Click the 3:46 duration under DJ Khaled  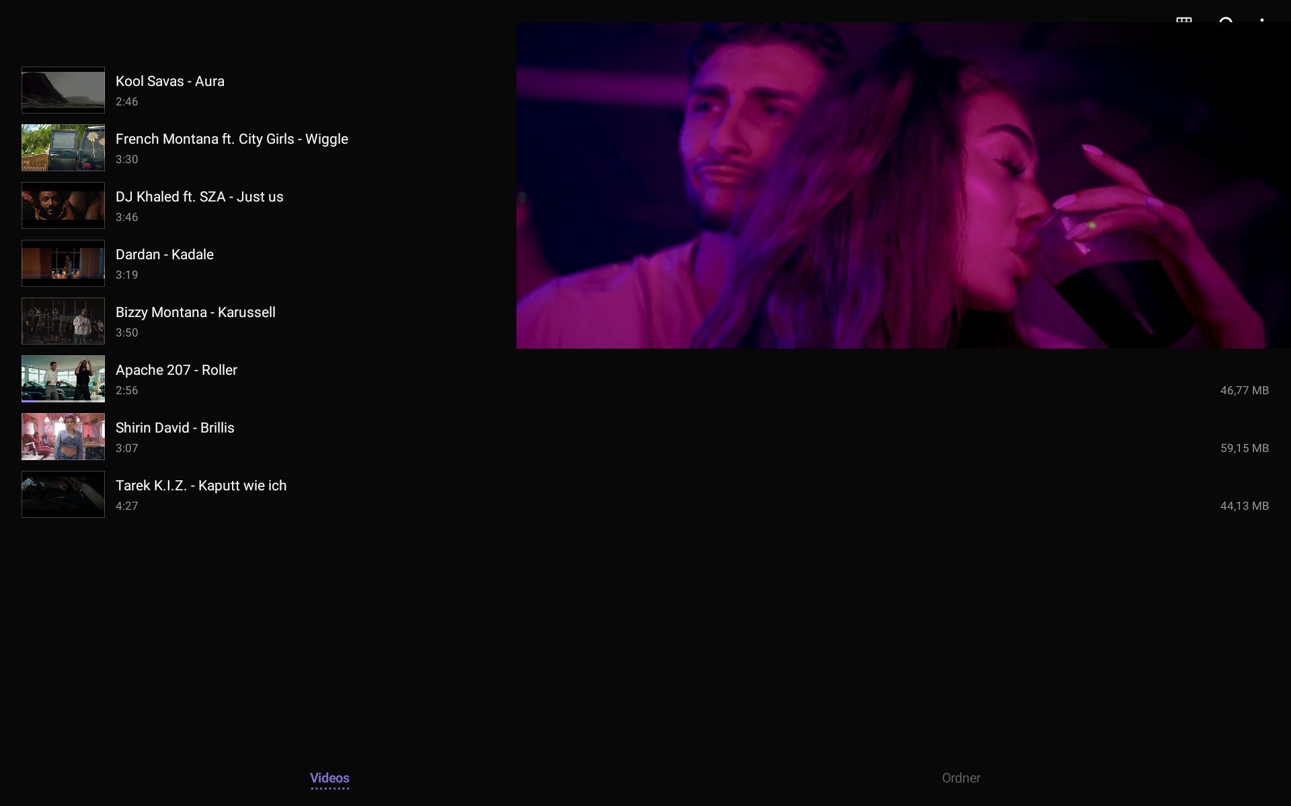click(126, 217)
